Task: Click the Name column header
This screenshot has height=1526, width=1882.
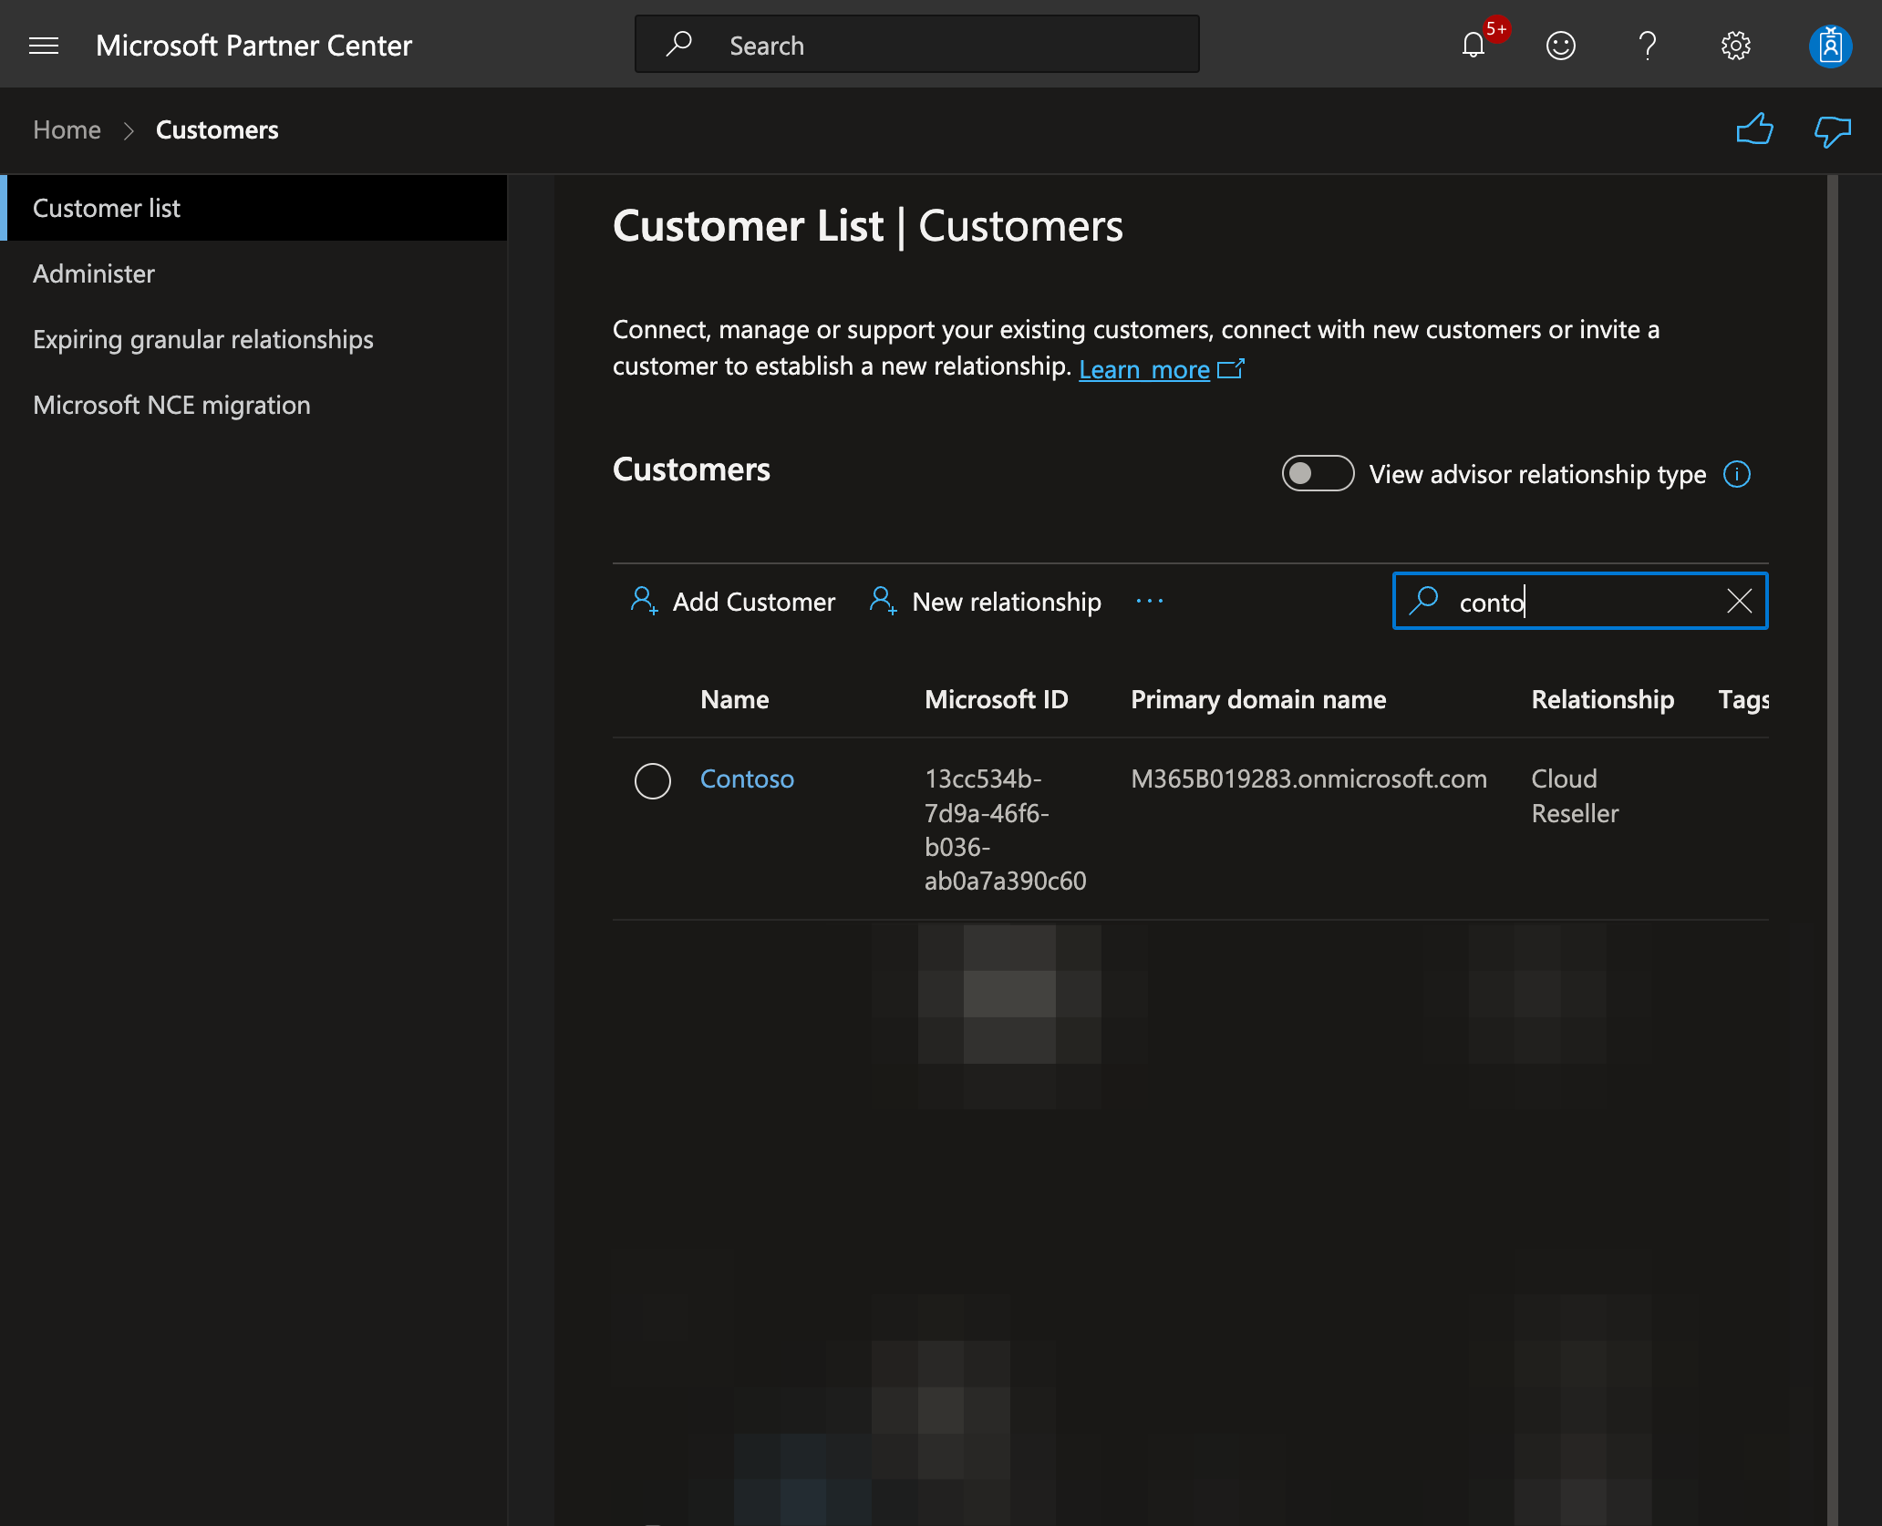Action: [735, 699]
